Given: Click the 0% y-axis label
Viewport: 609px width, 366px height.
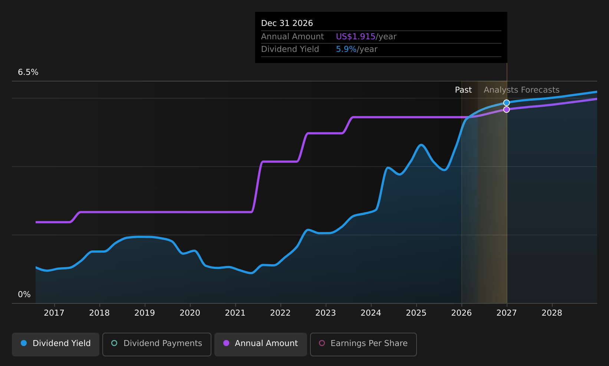Looking at the screenshot, I should pyautogui.click(x=24, y=295).
